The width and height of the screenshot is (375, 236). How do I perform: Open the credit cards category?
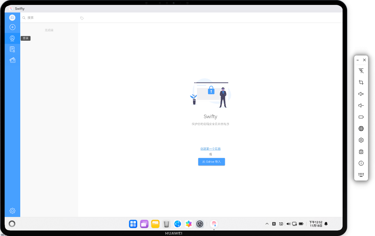12,60
